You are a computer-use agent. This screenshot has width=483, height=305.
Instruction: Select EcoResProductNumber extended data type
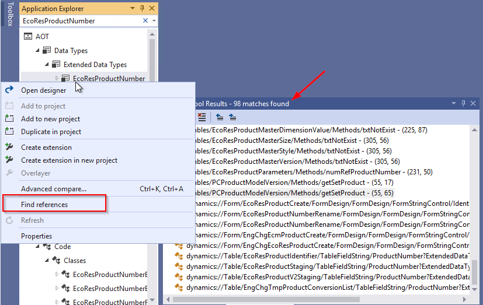(x=109, y=78)
